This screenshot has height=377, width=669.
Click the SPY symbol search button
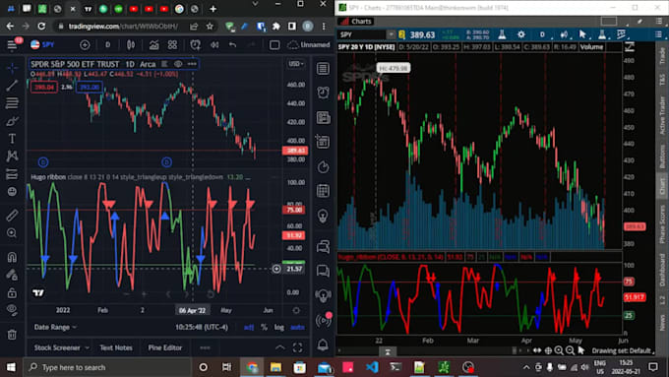42,45
